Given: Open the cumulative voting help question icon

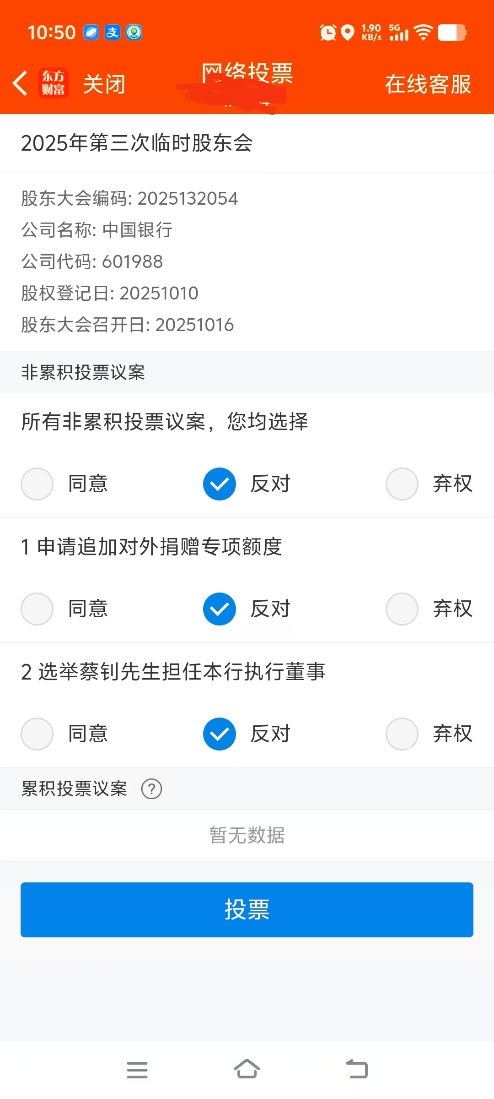Looking at the screenshot, I should click(151, 789).
